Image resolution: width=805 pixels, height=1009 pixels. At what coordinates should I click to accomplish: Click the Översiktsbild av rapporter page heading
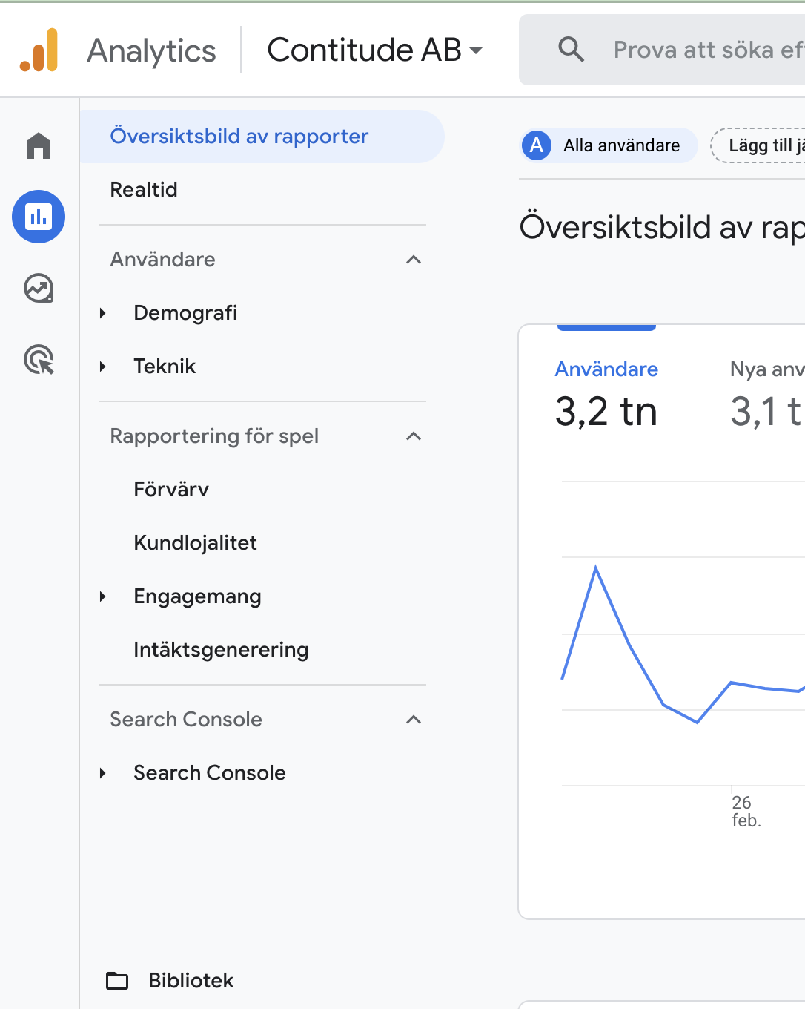[x=662, y=227]
